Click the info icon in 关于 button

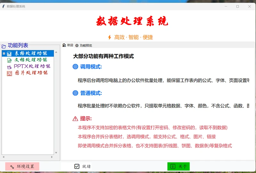[x=173, y=166]
